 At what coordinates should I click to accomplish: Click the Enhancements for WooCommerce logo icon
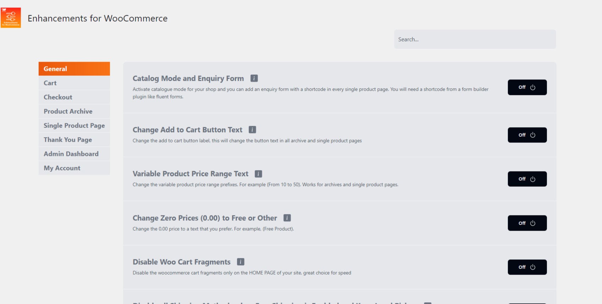[11, 18]
